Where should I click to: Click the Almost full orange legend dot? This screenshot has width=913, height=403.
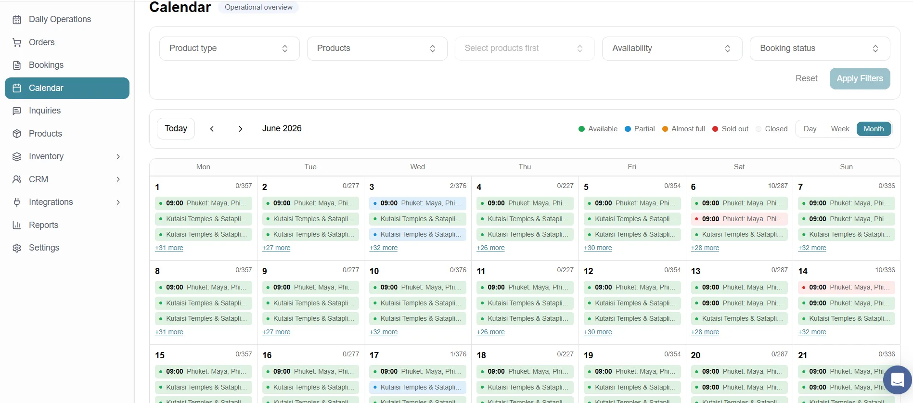click(x=665, y=129)
